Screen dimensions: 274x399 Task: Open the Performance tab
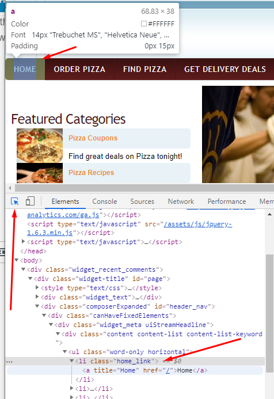click(x=227, y=202)
